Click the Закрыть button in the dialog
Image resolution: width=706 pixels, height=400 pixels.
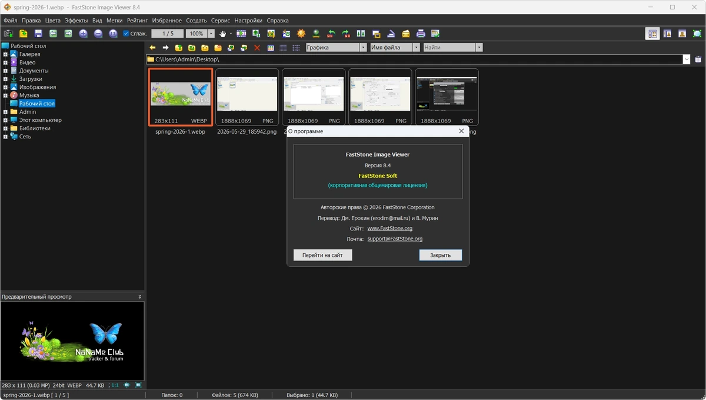tap(441, 255)
